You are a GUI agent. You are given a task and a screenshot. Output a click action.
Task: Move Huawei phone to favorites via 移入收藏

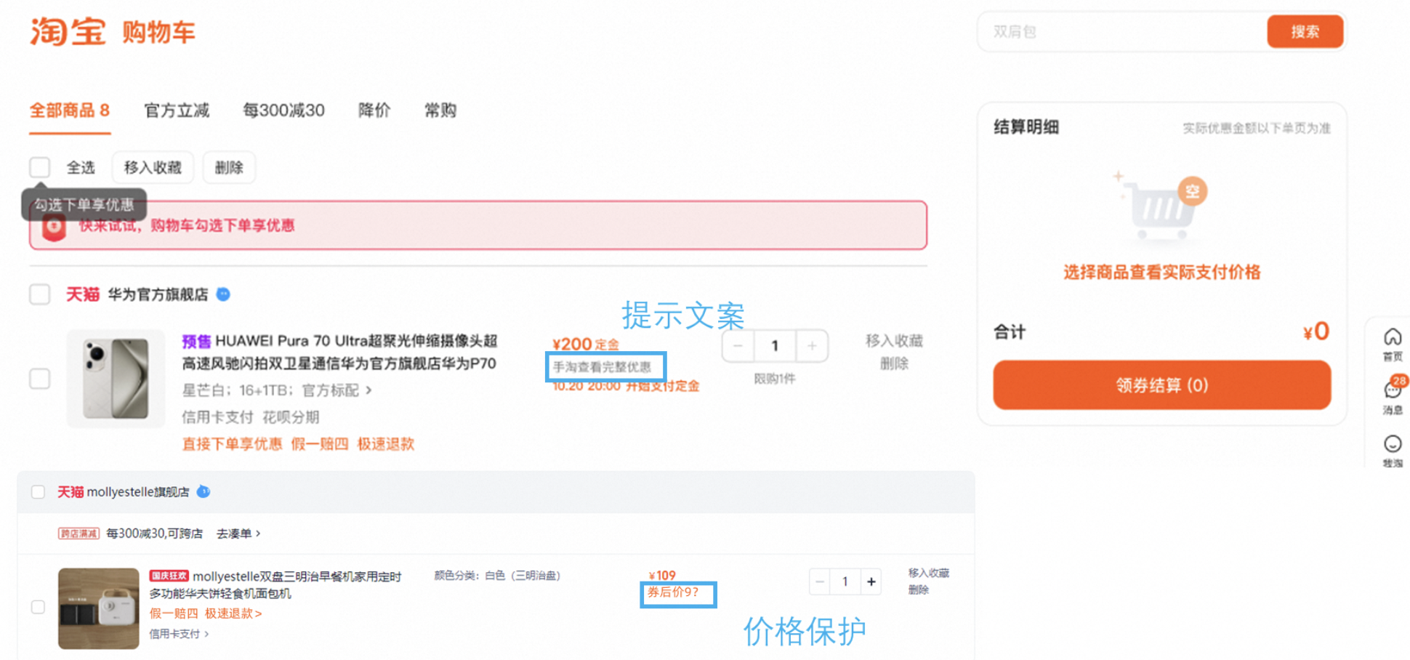(x=894, y=340)
